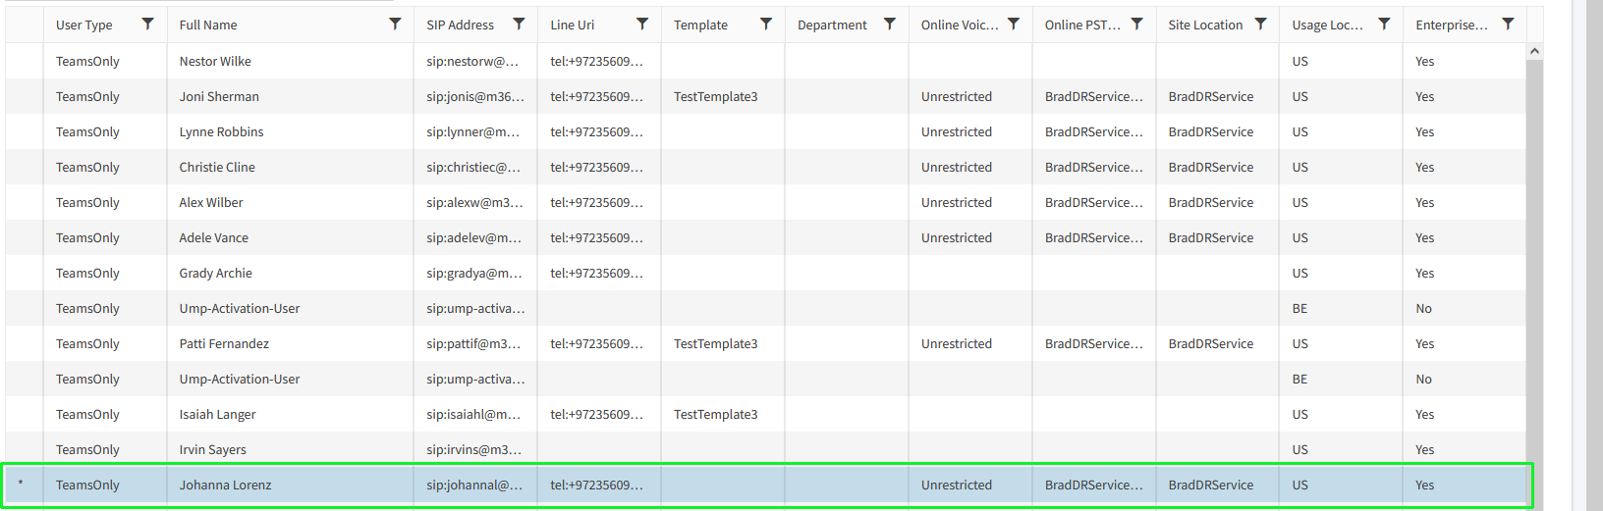
Task: Select the Joni Sherman user row
Action: pos(219,96)
